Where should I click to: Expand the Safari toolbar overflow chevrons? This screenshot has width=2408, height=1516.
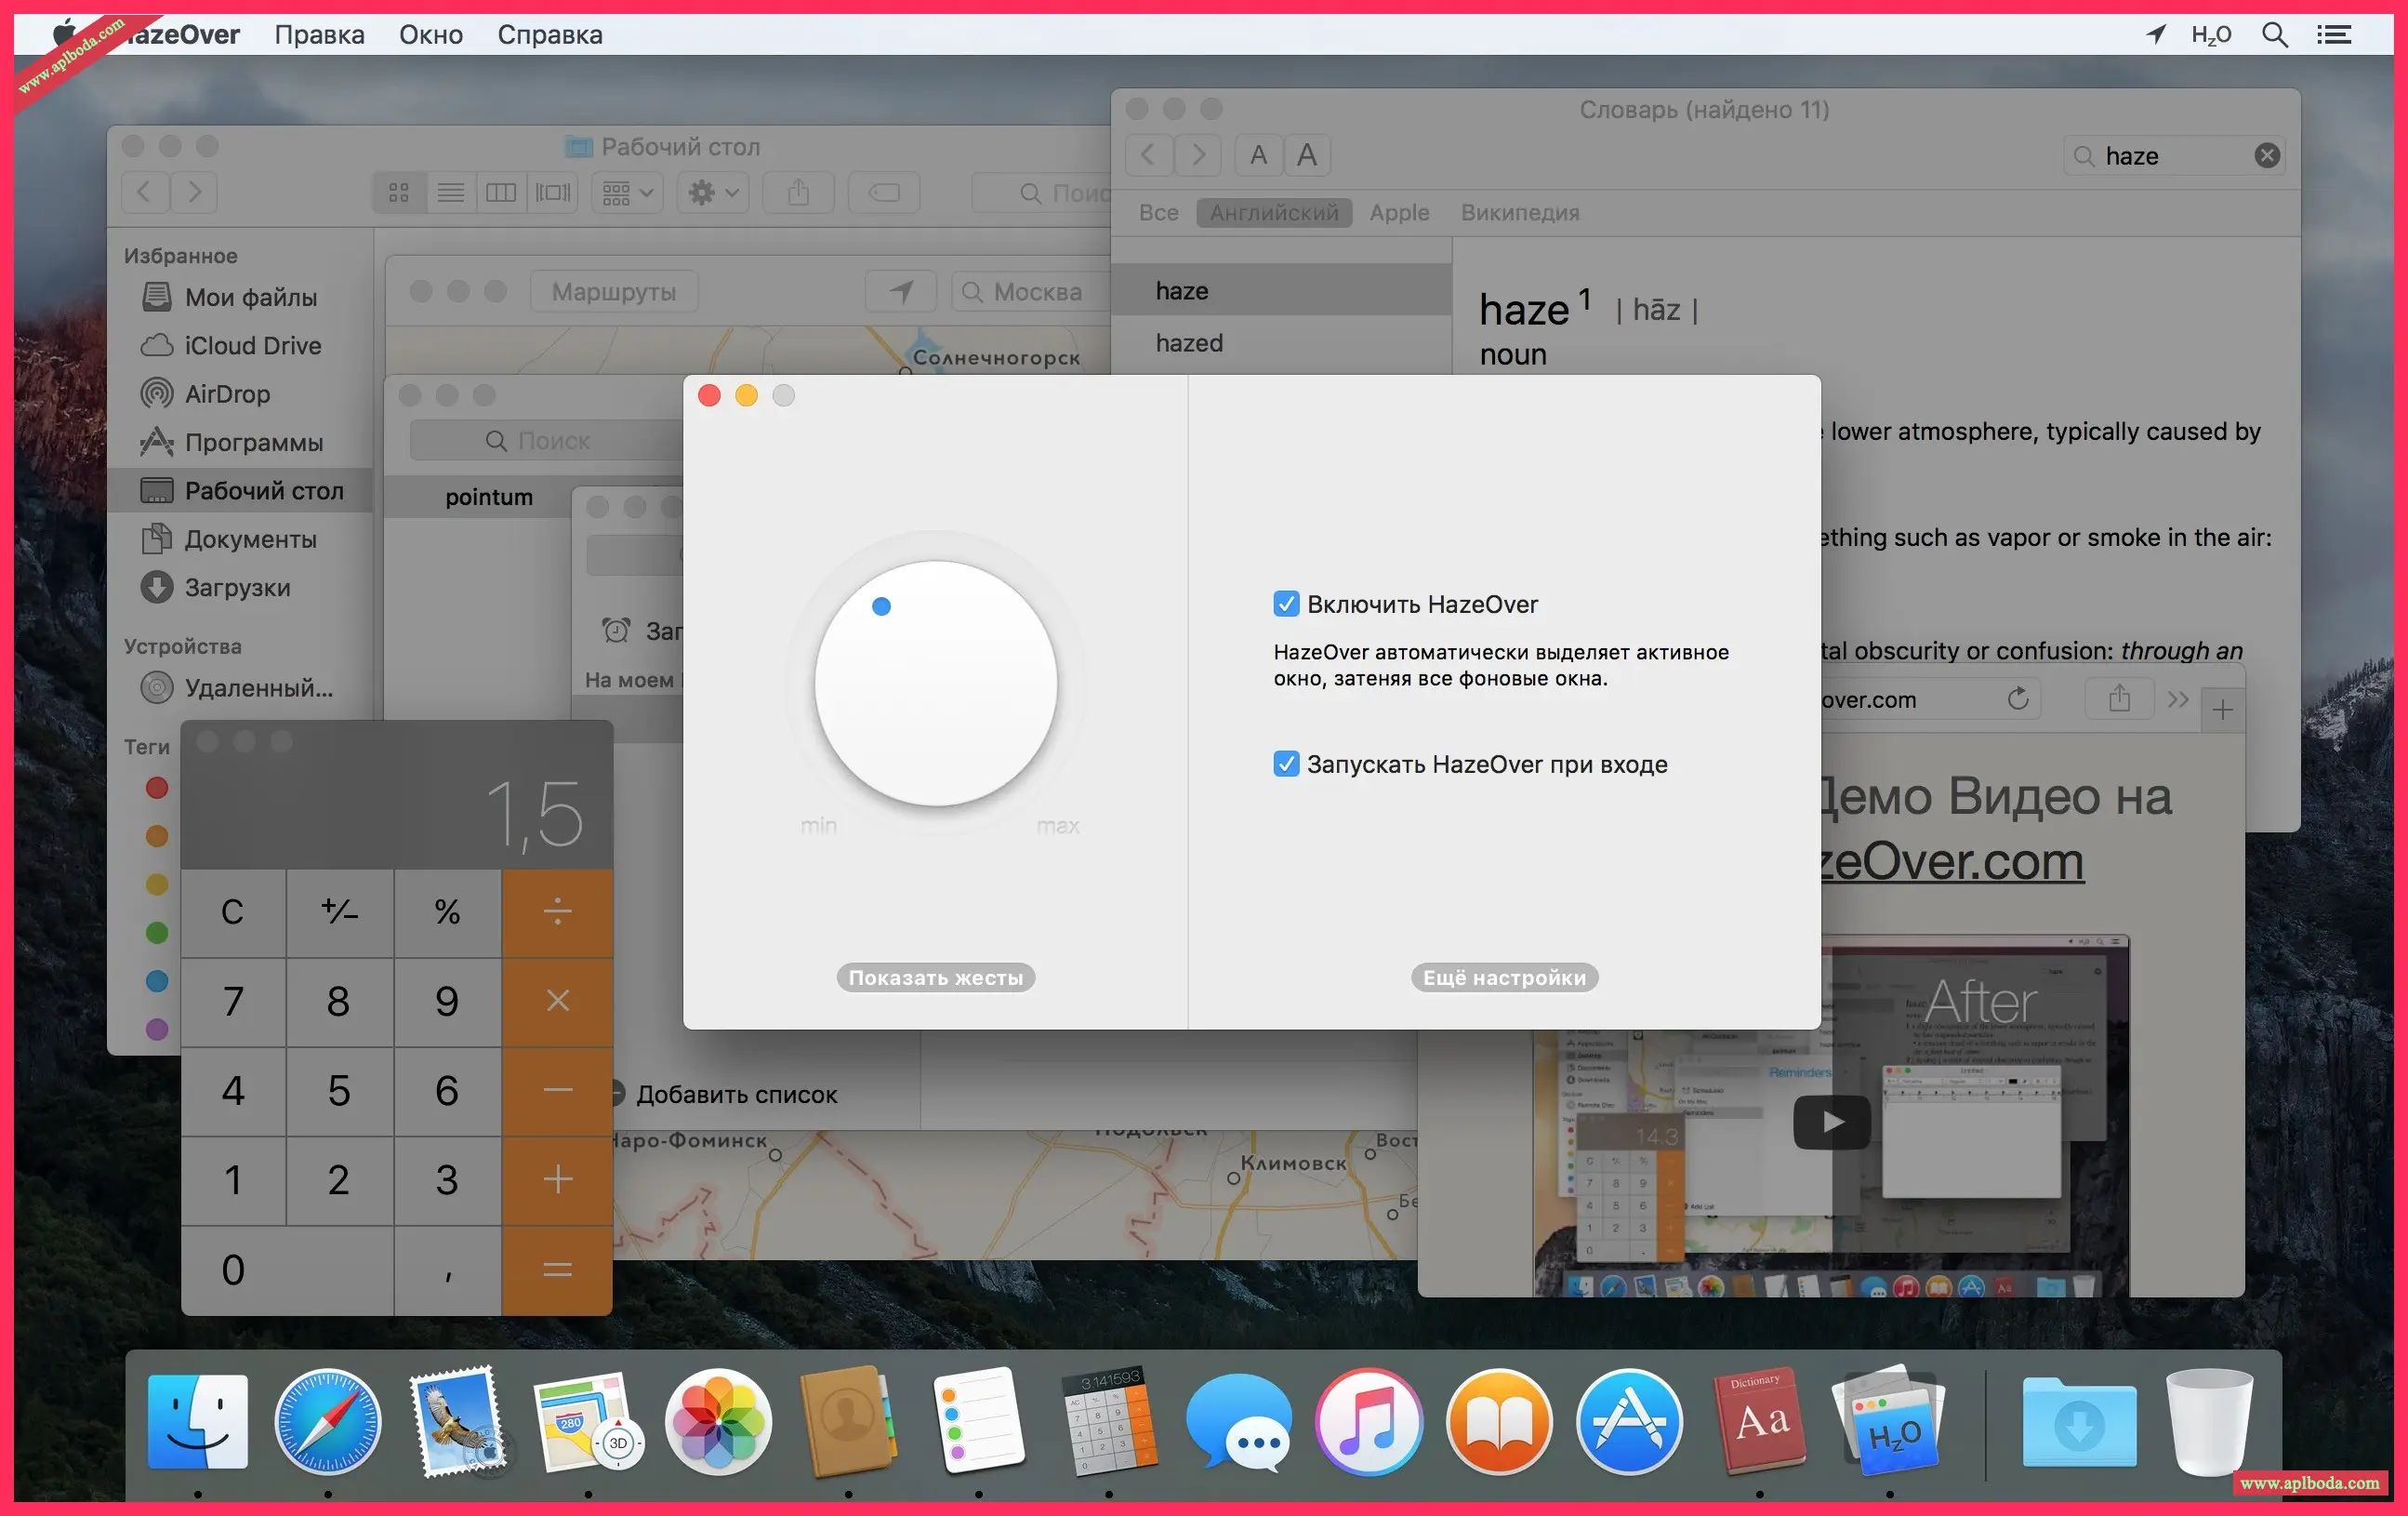(2178, 699)
